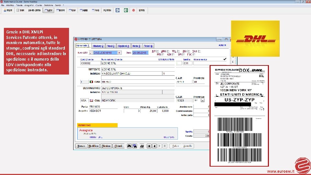The height and width of the screenshot is (175, 311).
Task: Switch to the Voci 3 tab
Action: point(111,46)
